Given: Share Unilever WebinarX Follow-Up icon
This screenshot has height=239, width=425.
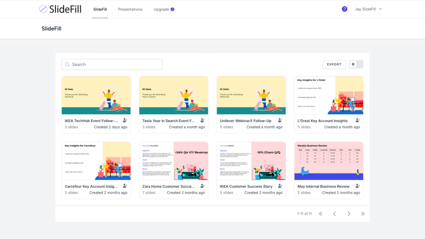Looking at the screenshot, I should (x=280, y=120).
